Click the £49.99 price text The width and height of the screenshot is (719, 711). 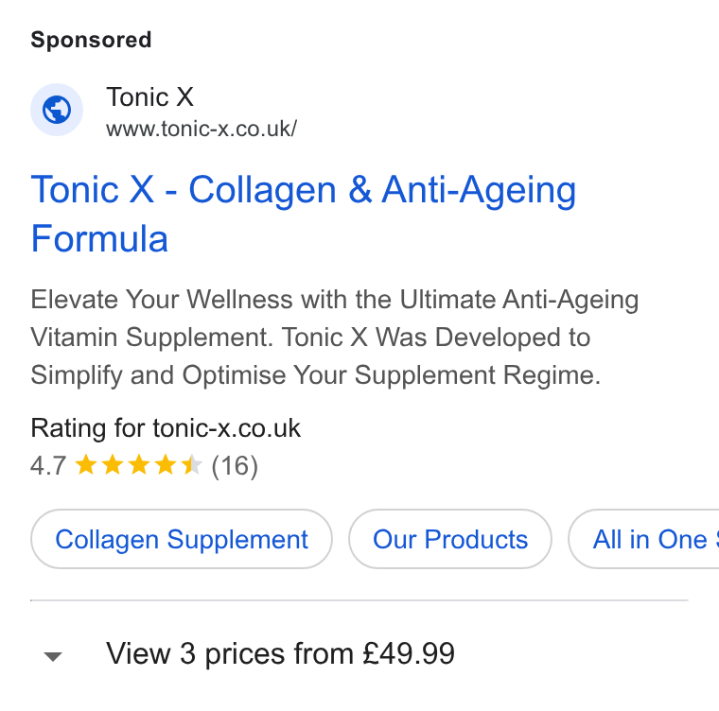coord(409,653)
